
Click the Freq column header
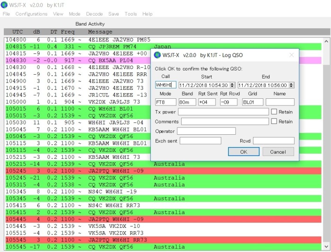point(68,32)
